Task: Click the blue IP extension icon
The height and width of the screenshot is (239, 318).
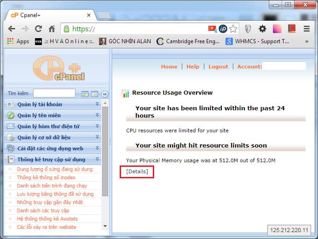Action: click(223, 29)
